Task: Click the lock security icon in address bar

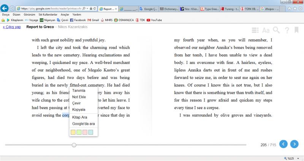Action: point(91,8)
